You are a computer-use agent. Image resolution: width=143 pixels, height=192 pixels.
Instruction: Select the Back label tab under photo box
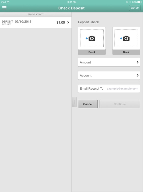point(126,52)
